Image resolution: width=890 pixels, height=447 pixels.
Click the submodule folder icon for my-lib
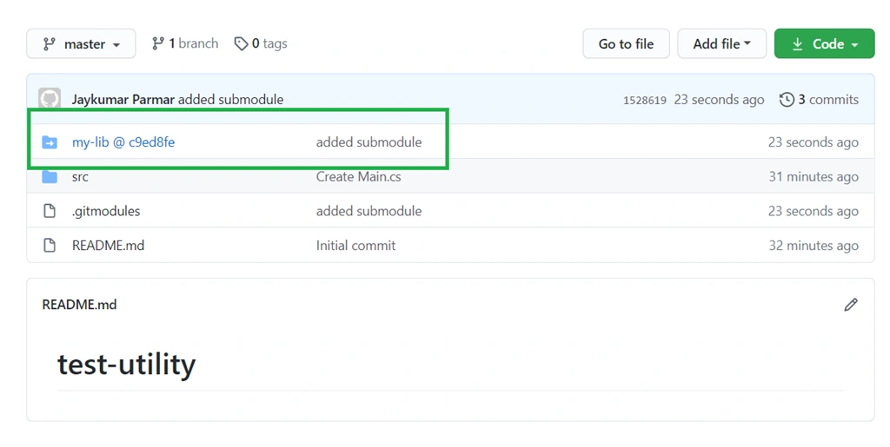[50, 142]
